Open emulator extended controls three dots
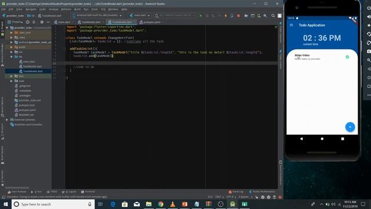The height and width of the screenshot is (209, 371). pyautogui.click(x=369, y=95)
